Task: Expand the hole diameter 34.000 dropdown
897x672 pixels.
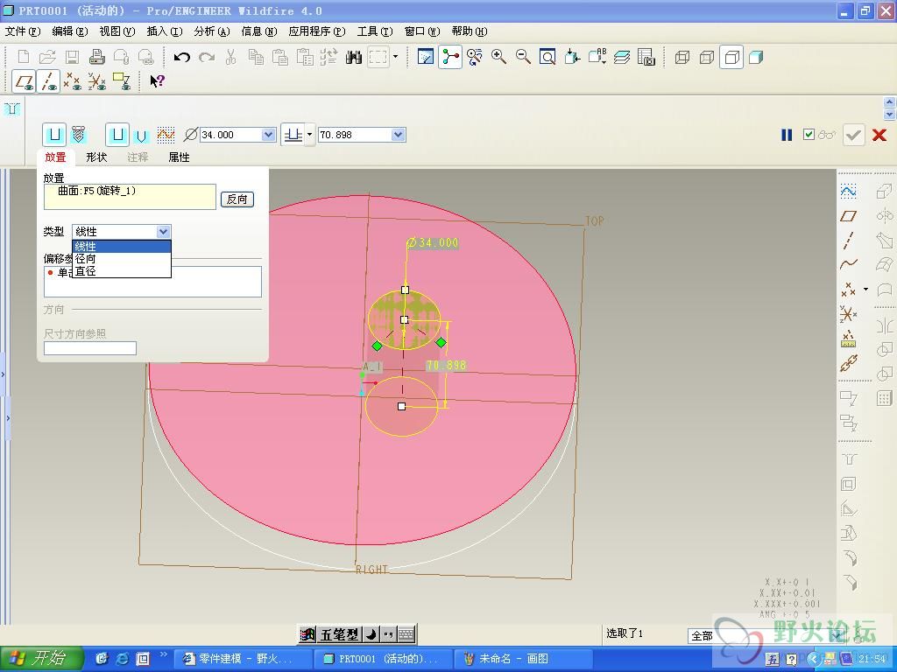Action: coord(268,135)
